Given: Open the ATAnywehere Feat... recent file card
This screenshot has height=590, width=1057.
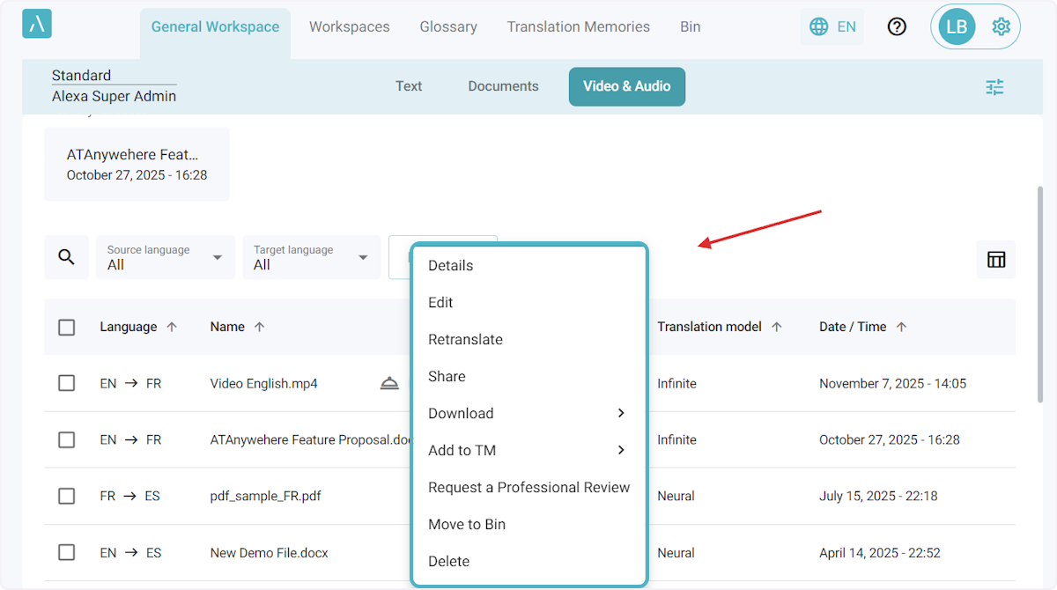Looking at the screenshot, I should click(x=137, y=164).
